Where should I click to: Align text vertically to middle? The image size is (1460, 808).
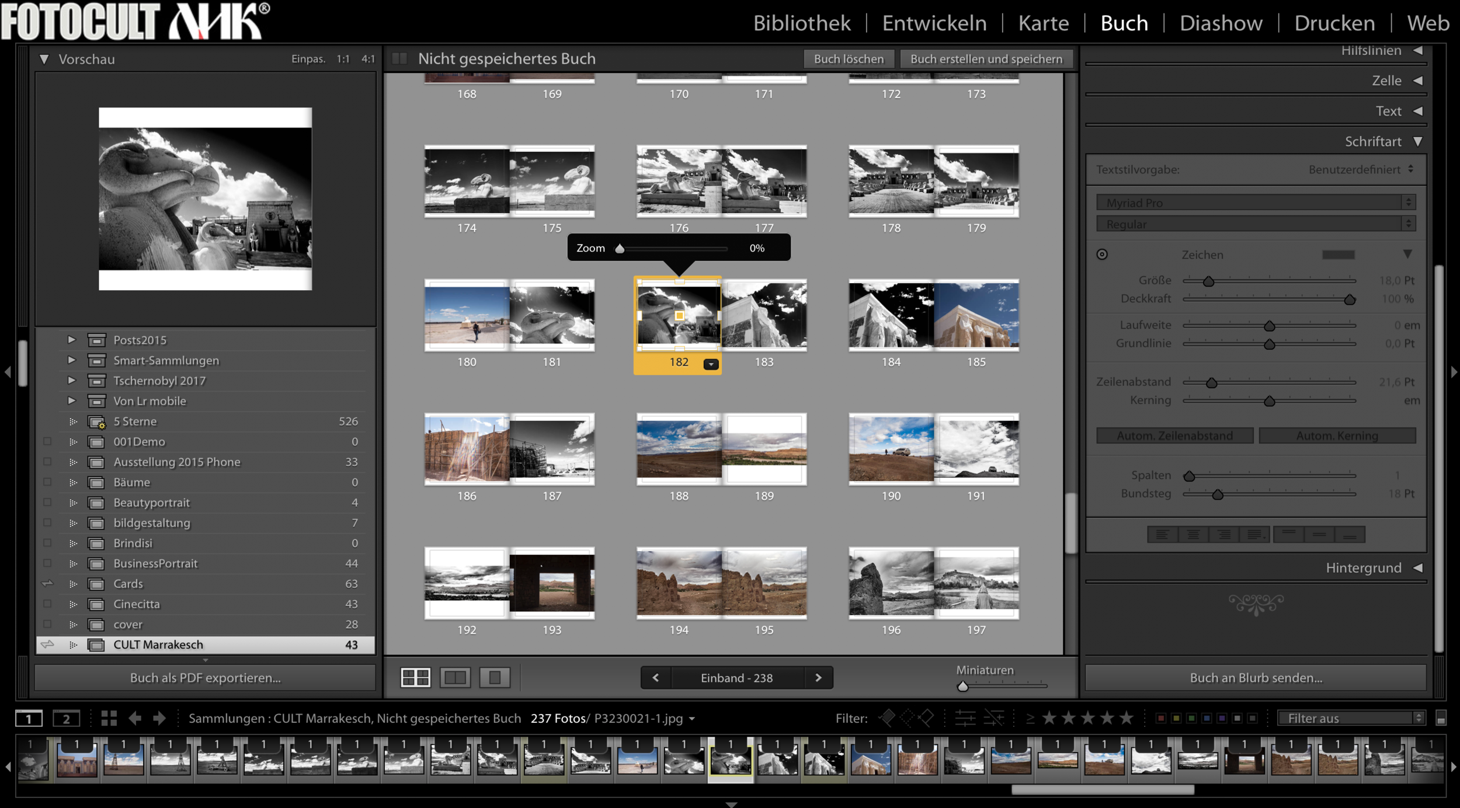1319,534
